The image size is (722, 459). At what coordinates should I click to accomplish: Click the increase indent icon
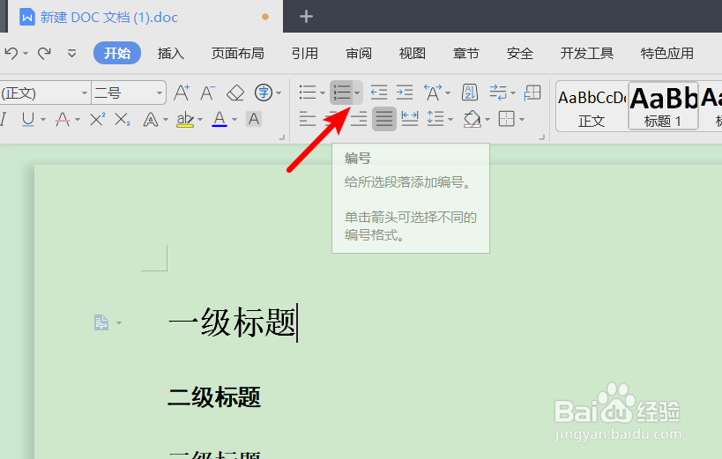(x=405, y=93)
